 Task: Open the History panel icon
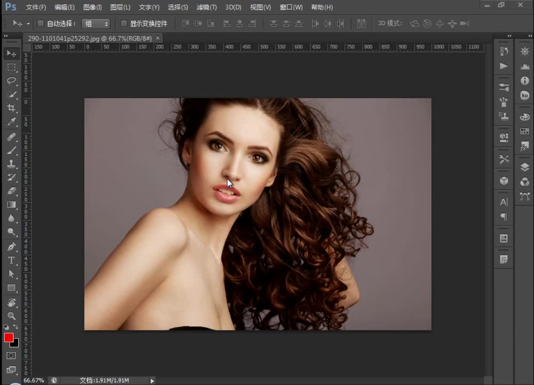click(504, 51)
